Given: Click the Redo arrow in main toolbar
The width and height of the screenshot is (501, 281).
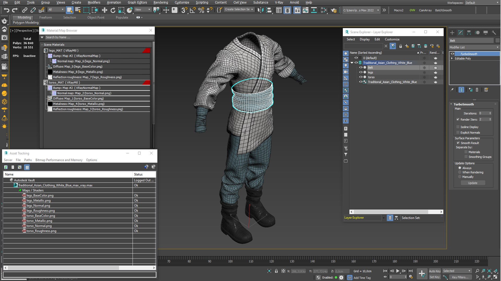Looking at the screenshot, I should pyautogui.click(x=15, y=10).
